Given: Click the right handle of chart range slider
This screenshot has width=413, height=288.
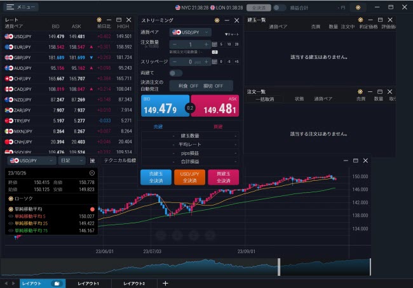Looking at the screenshot, I should click(370, 267).
